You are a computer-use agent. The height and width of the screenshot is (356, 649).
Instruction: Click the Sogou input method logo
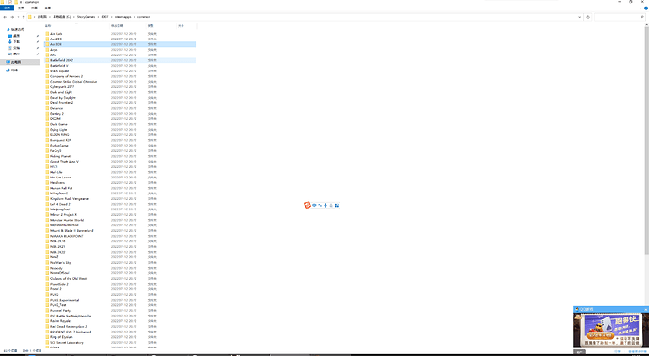tap(308, 205)
